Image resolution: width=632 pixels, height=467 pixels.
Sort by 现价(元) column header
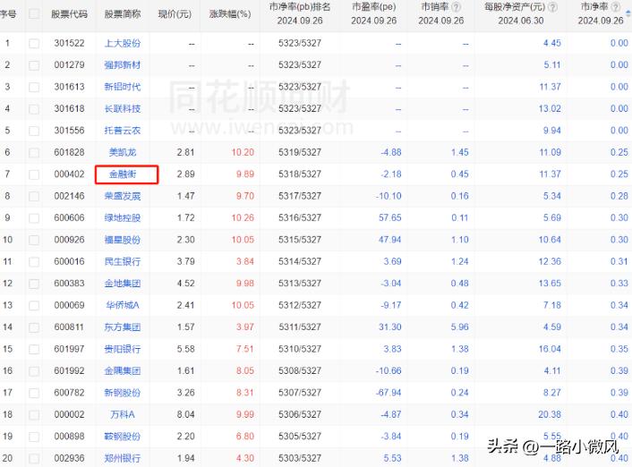175,14
